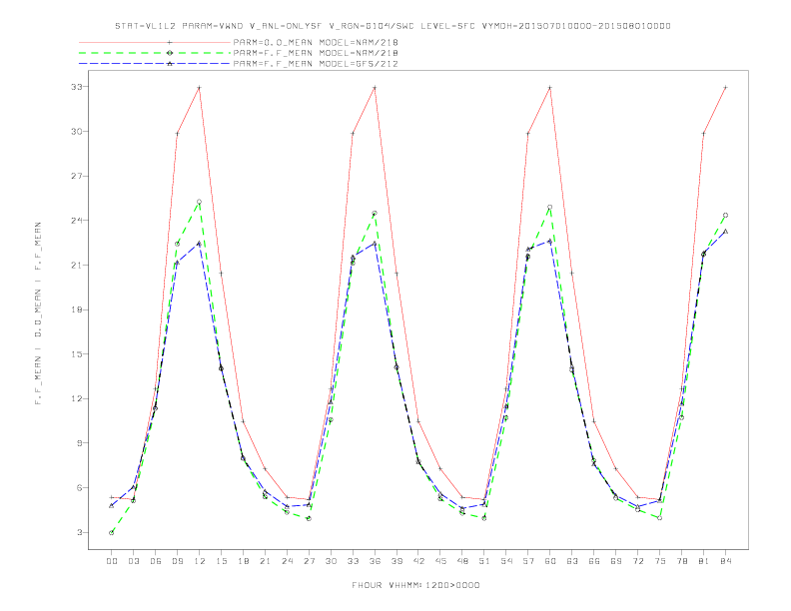Select legend label PARM=F.F_MEAN MODEL=NAM/218

pos(316,53)
